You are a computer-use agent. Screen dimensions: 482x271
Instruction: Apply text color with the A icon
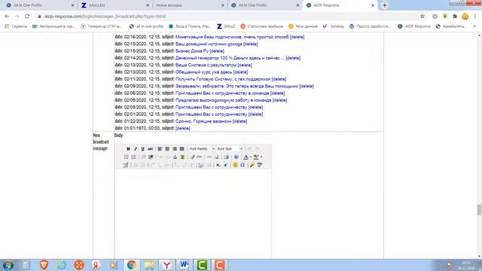[246, 157]
